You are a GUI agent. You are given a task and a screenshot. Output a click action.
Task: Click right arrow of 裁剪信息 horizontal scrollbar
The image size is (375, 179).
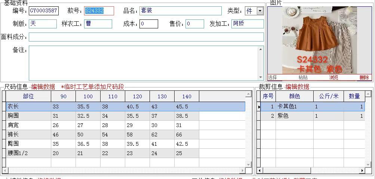[362, 171]
